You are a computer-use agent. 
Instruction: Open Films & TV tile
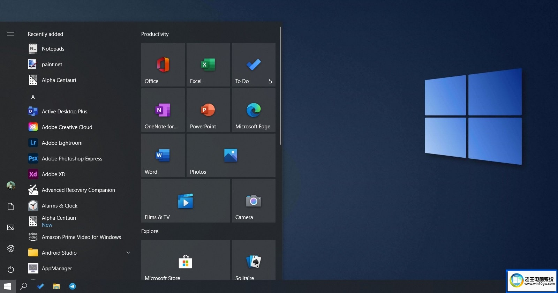(x=186, y=201)
